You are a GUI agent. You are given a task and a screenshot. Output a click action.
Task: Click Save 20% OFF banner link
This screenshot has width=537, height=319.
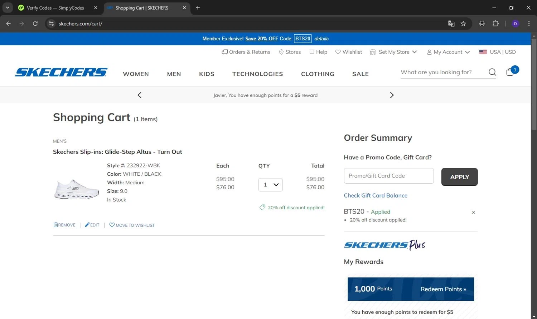[x=262, y=39]
